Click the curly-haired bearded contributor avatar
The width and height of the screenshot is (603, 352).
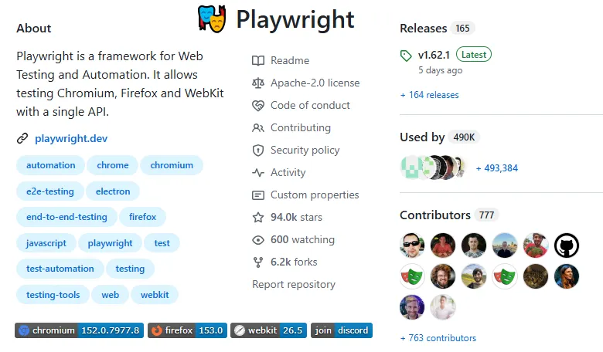click(443, 276)
